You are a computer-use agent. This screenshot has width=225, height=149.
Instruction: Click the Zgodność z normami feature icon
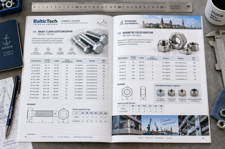(x=60, y=49)
